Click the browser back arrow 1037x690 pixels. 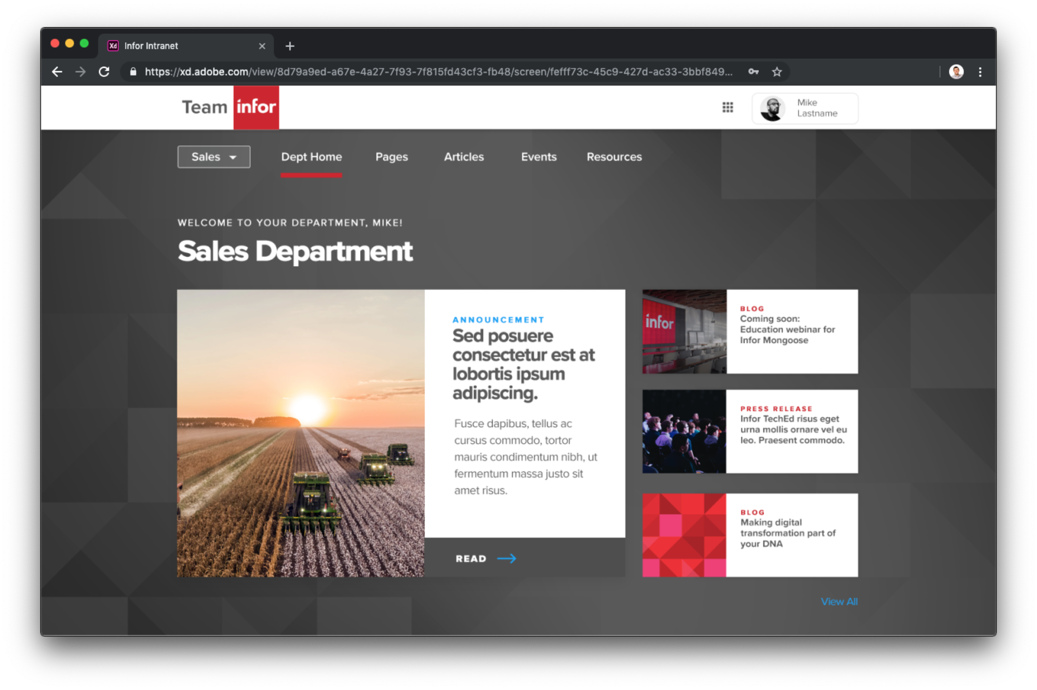click(x=57, y=72)
